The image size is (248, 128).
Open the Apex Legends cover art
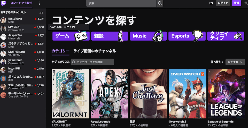click(109, 94)
